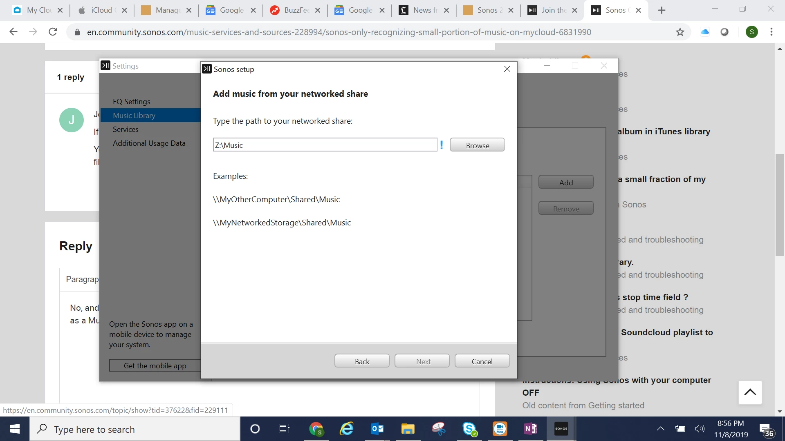The height and width of the screenshot is (441, 785).
Task: Click the Windows search box
Action: (x=135, y=429)
